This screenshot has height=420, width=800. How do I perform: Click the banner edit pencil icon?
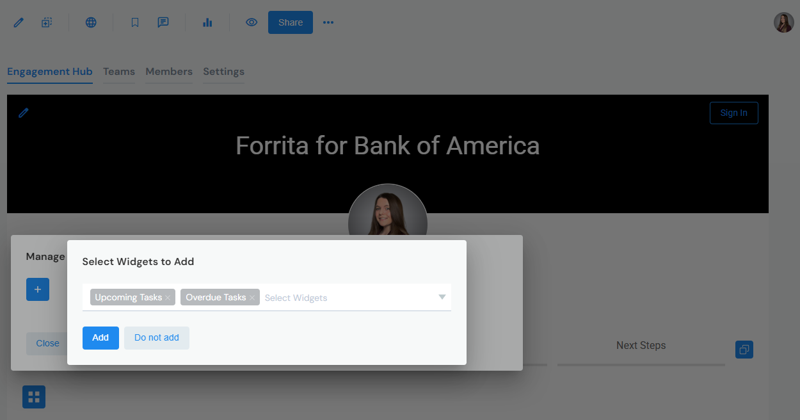pos(24,113)
